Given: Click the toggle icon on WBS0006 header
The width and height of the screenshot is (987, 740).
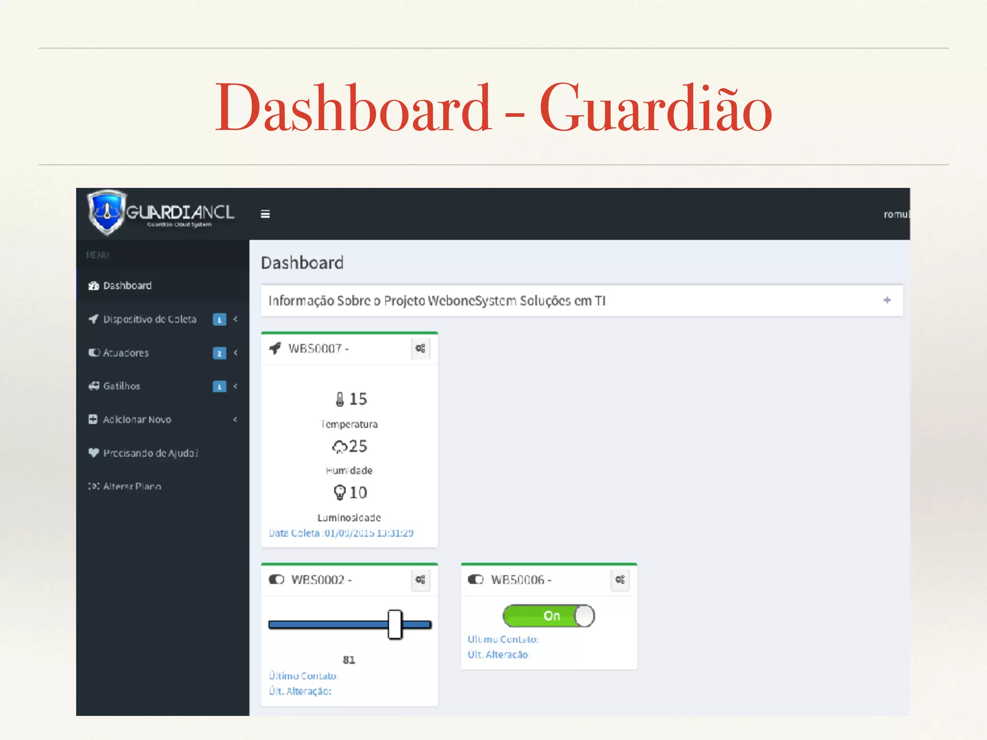Looking at the screenshot, I should (x=476, y=579).
